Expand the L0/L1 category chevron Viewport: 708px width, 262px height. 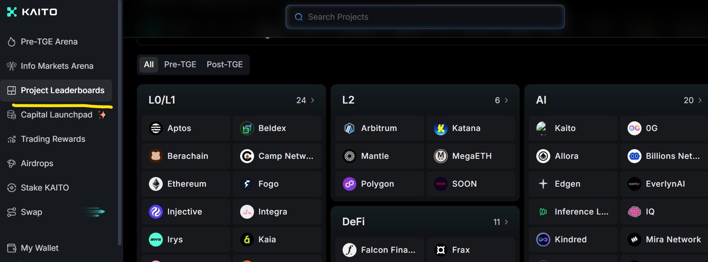[x=312, y=100]
